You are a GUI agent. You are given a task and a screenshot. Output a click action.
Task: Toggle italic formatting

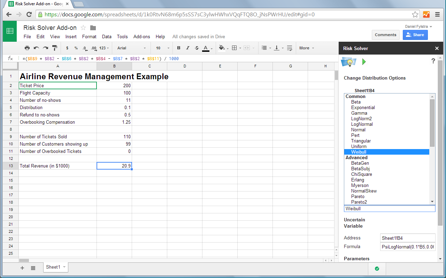[x=188, y=48]
